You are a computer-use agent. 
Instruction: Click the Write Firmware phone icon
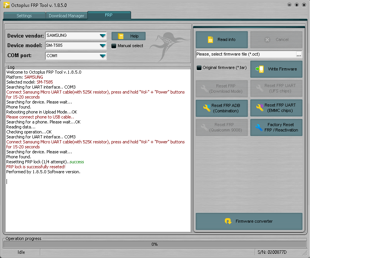260,69
